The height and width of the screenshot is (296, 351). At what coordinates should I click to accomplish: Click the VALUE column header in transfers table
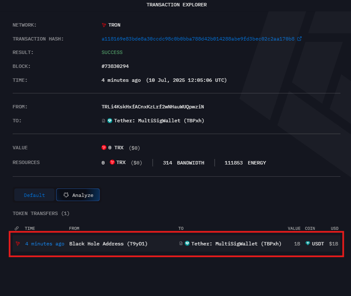[x=294, y=228]
